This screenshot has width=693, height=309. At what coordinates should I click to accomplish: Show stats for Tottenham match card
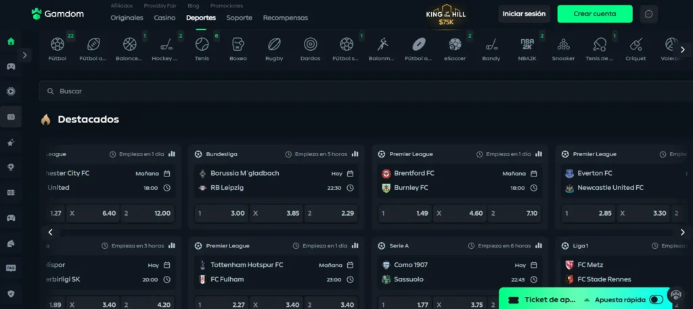coord(355,245)
